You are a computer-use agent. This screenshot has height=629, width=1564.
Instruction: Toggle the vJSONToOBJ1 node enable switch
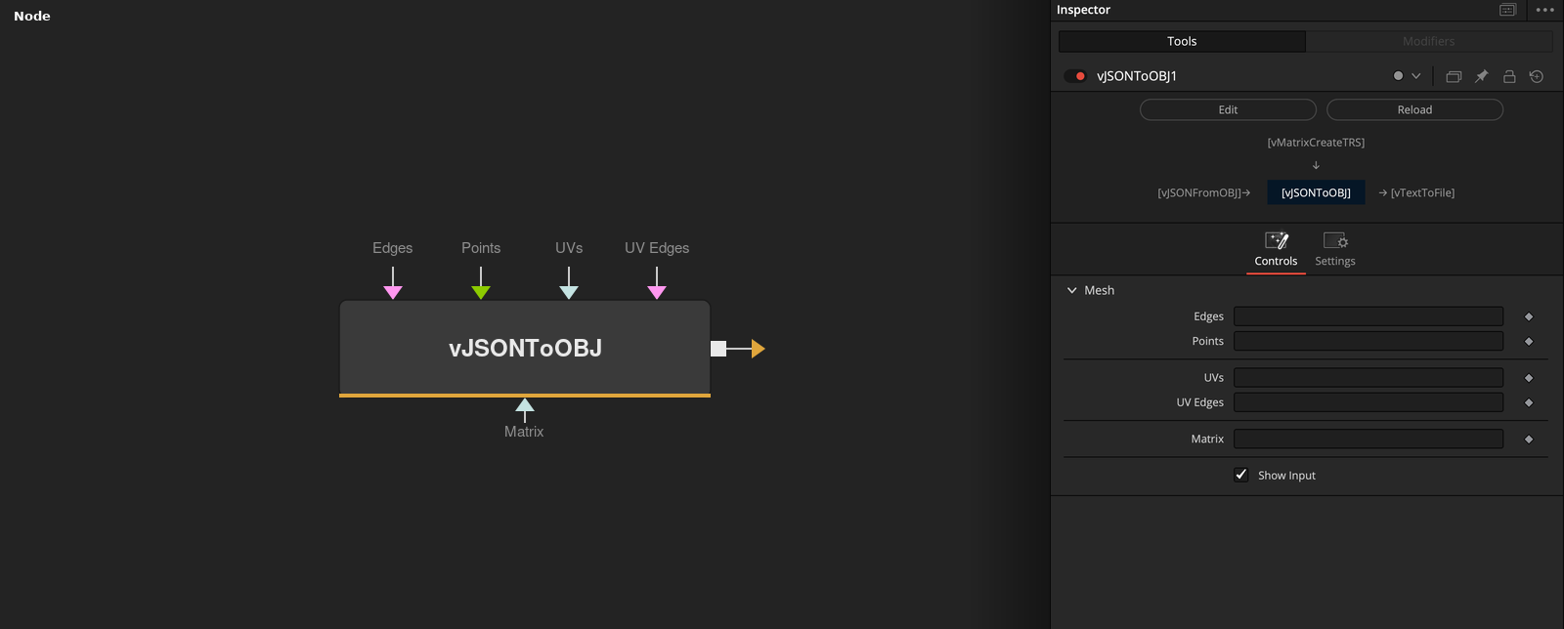click(1075, 76)
